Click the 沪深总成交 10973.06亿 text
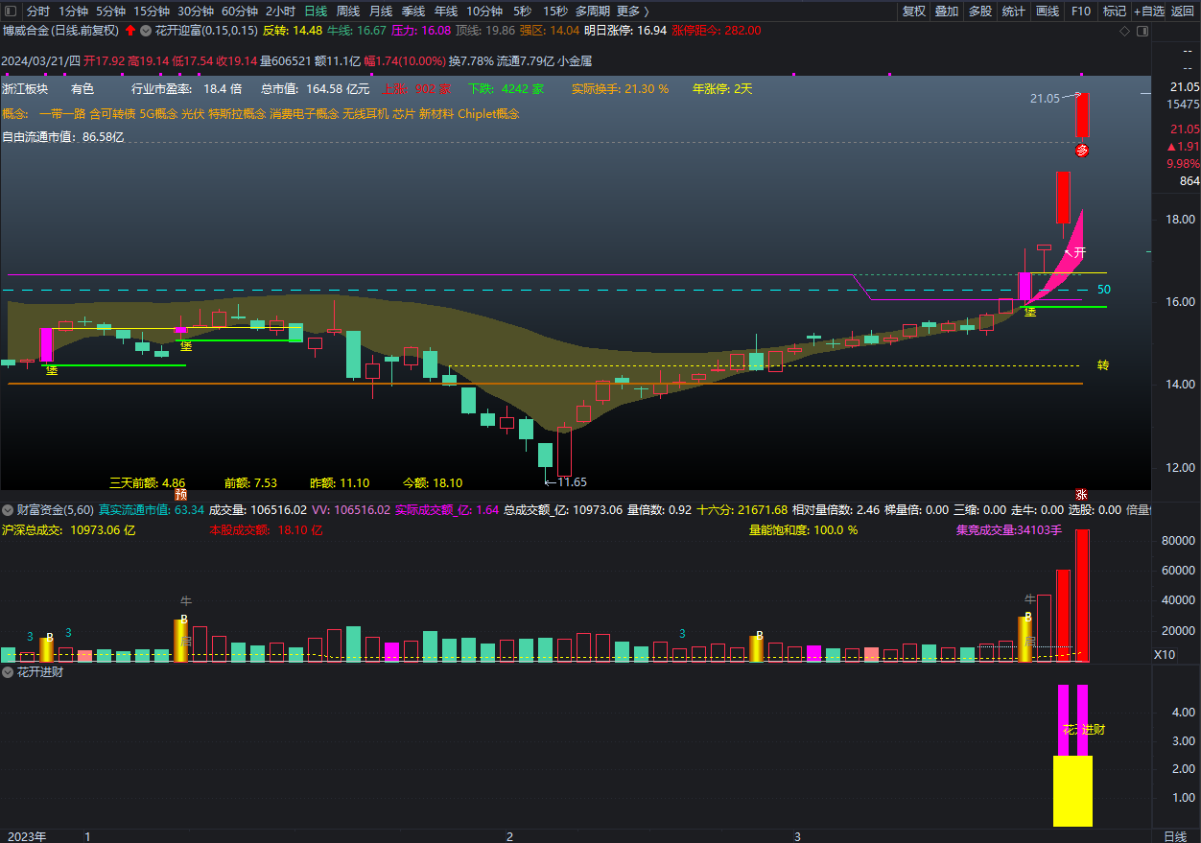Screen dimensions: 1201x843 (69, 529)
